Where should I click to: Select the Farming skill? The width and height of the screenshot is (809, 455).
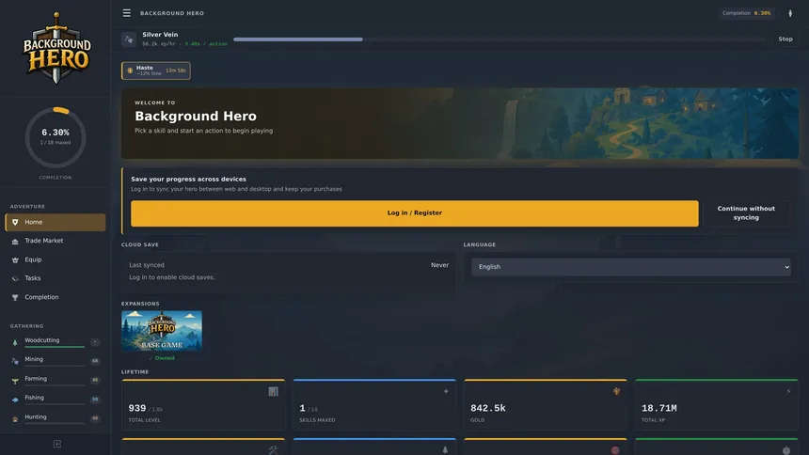56,380
